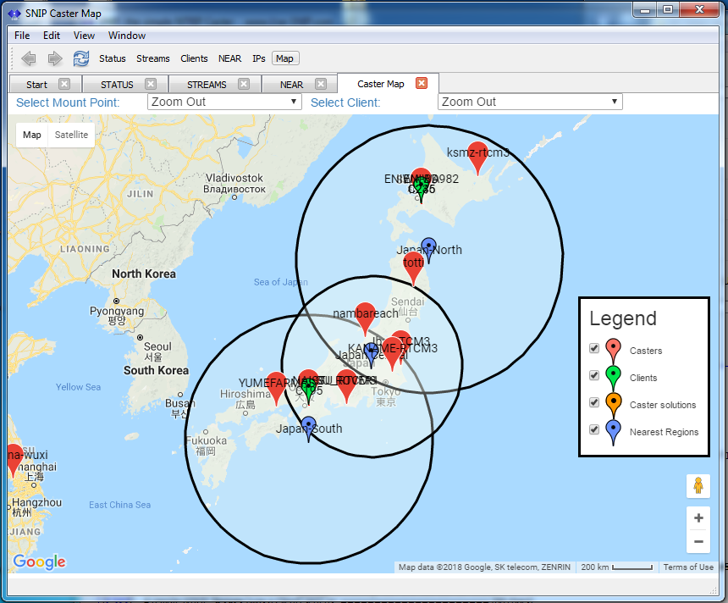
Task: Open the Select Mount Point dropdown
Action: click(x=224, y=102)
